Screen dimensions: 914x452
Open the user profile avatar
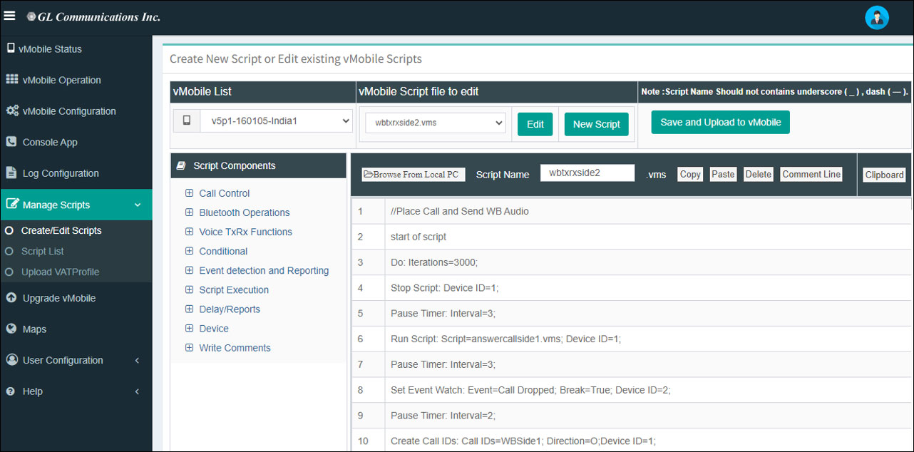[x=876, y=18]
